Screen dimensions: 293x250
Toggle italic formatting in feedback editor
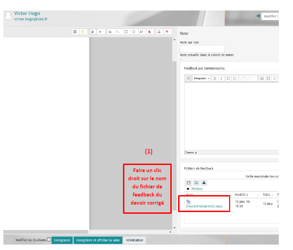221,78
